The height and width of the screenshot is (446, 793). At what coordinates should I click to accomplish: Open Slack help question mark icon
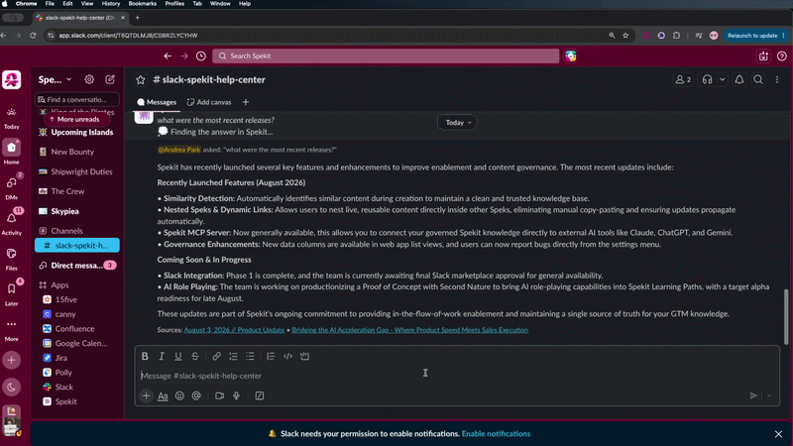click(x=782, y=56)
